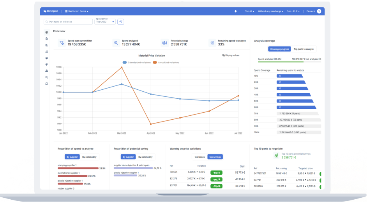Screen dimensions: 367x202
Task: Open the Dashboard Series dropdown
Action: [x=77, y=11]
